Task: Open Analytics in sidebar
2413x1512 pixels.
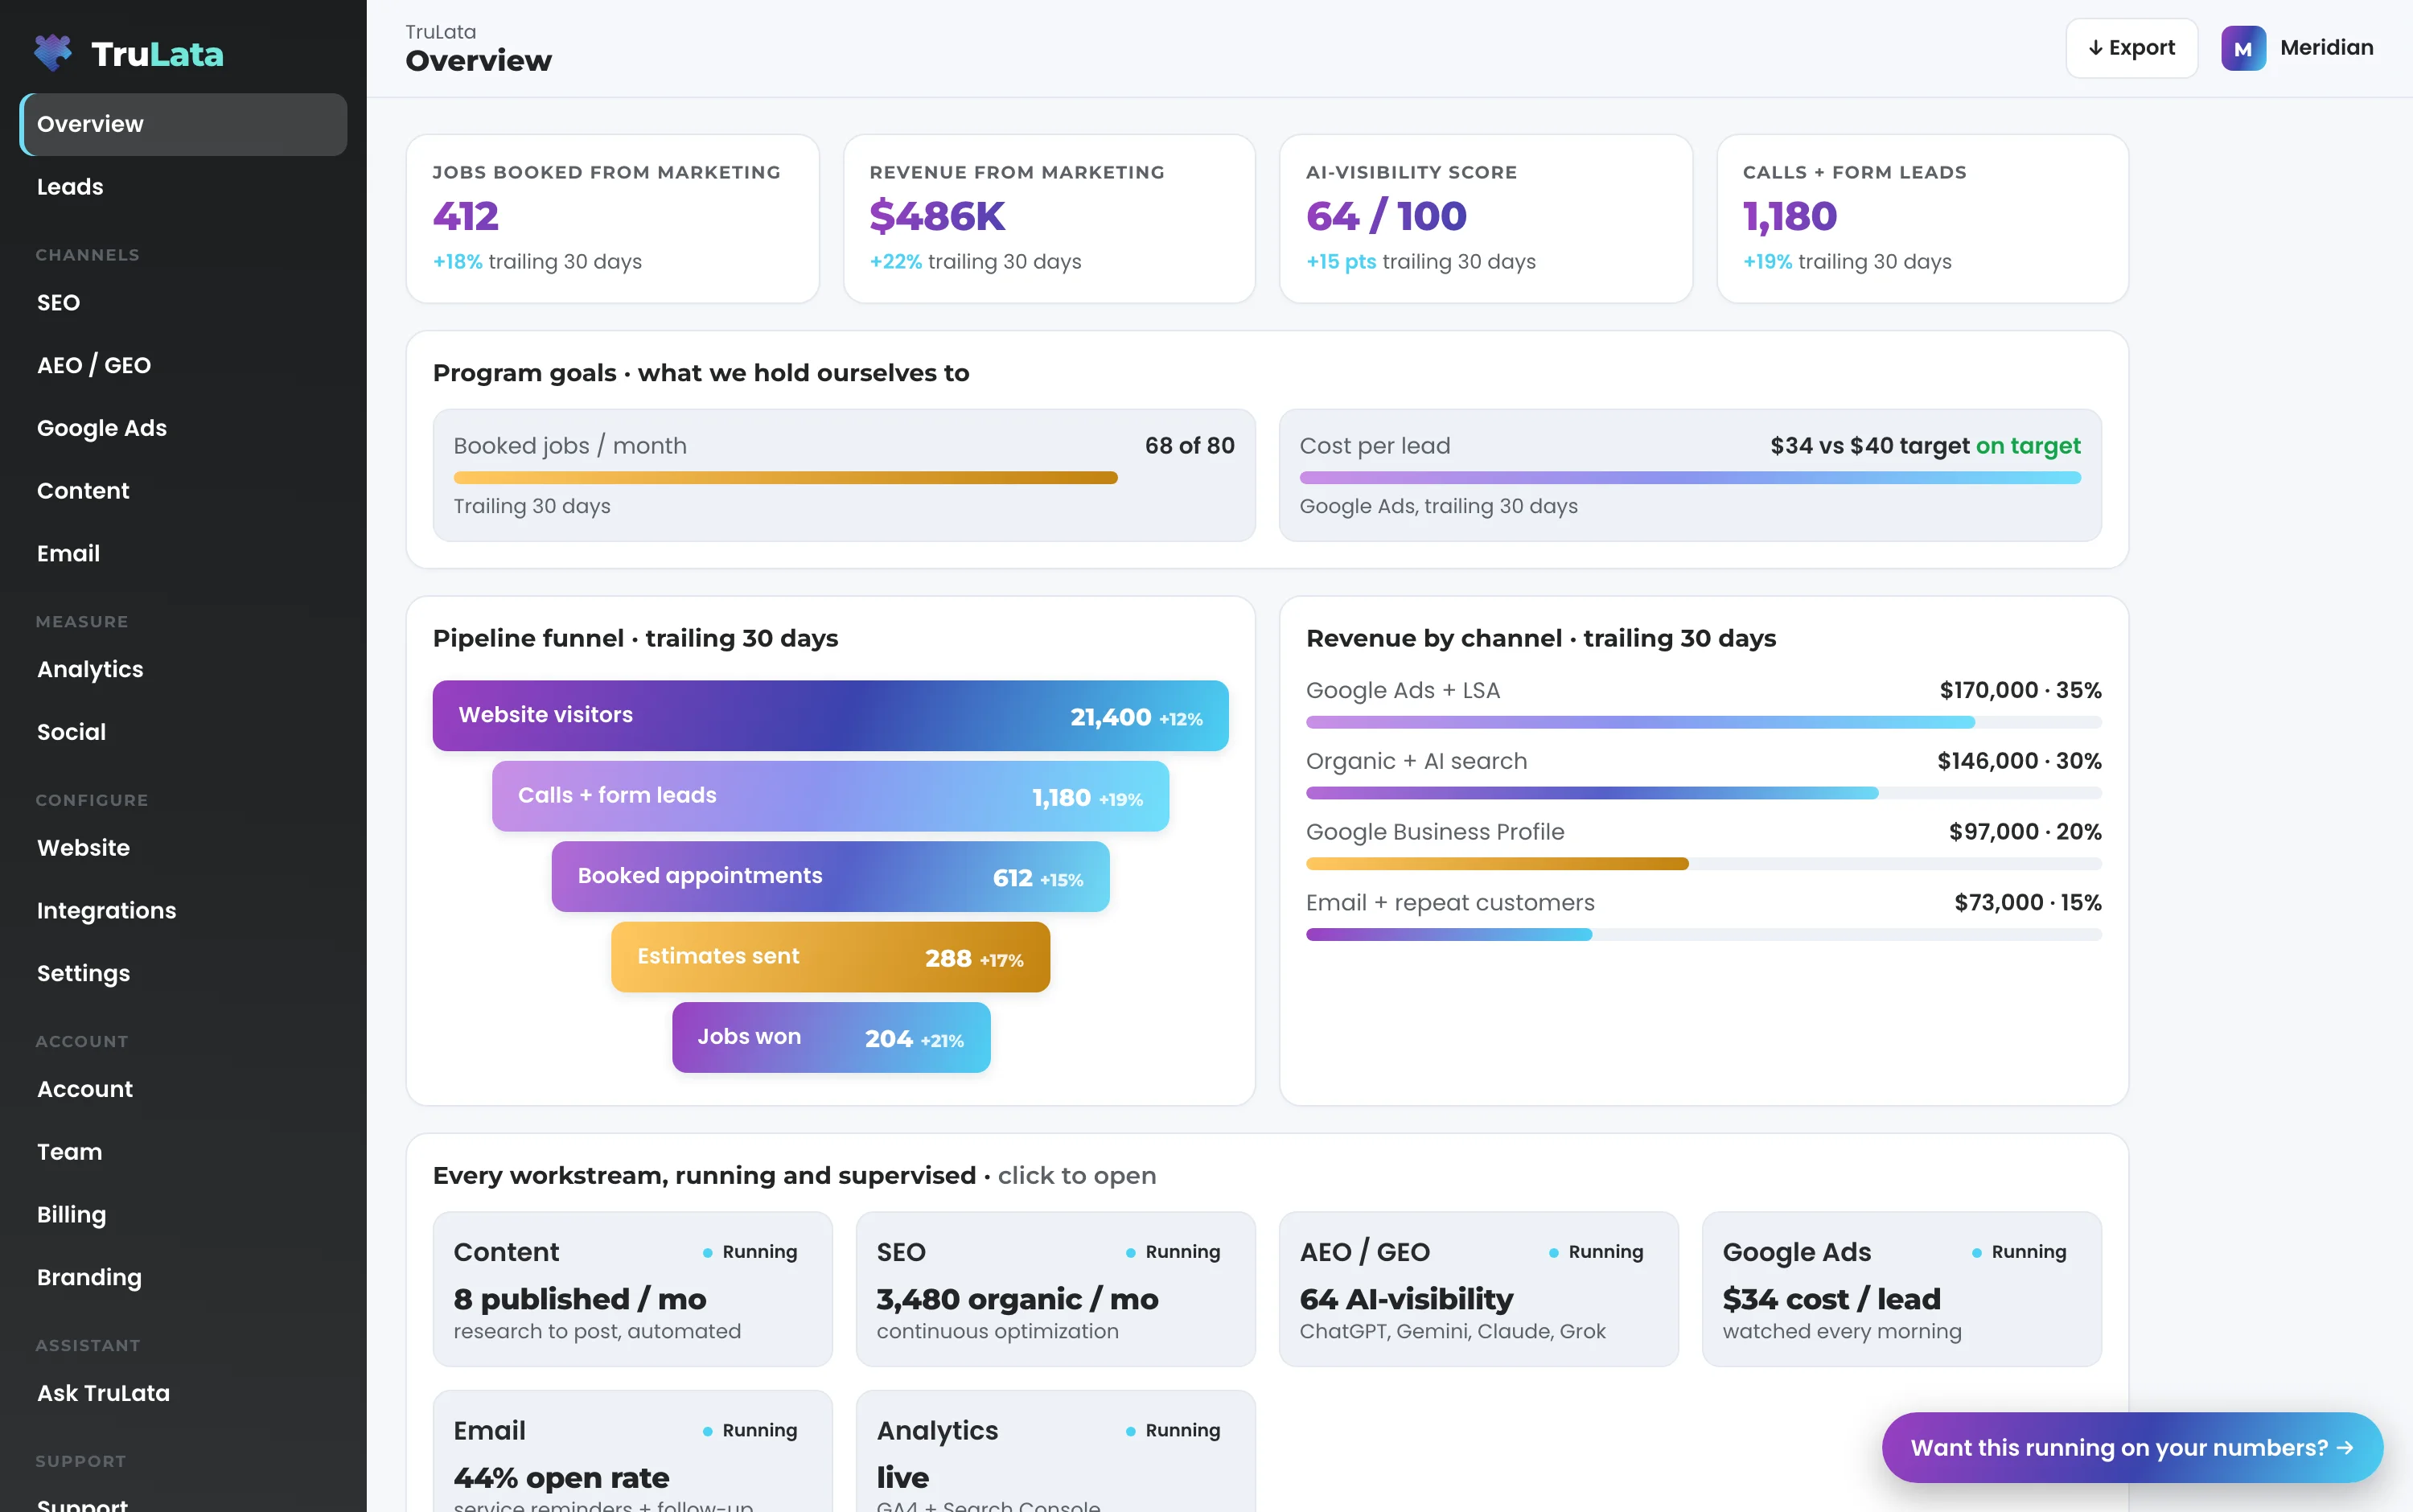Action: (x=183, y=670)
